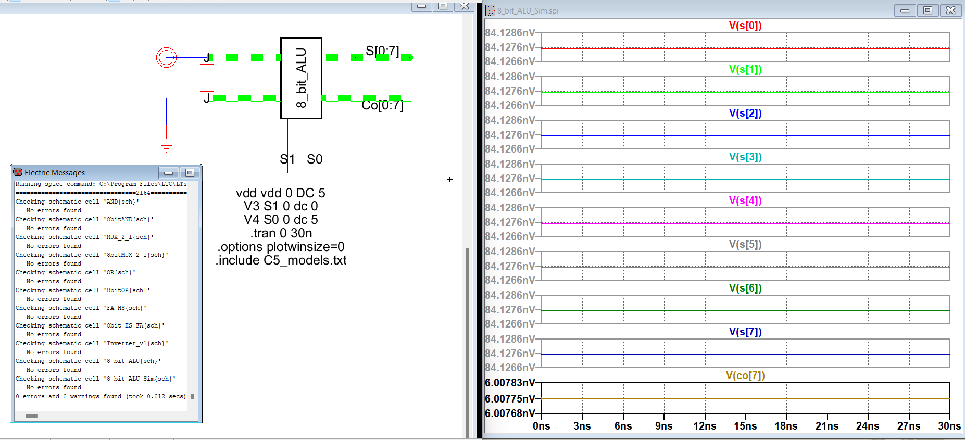
Task: Select the upper J connector node
Action: (207, 57)
